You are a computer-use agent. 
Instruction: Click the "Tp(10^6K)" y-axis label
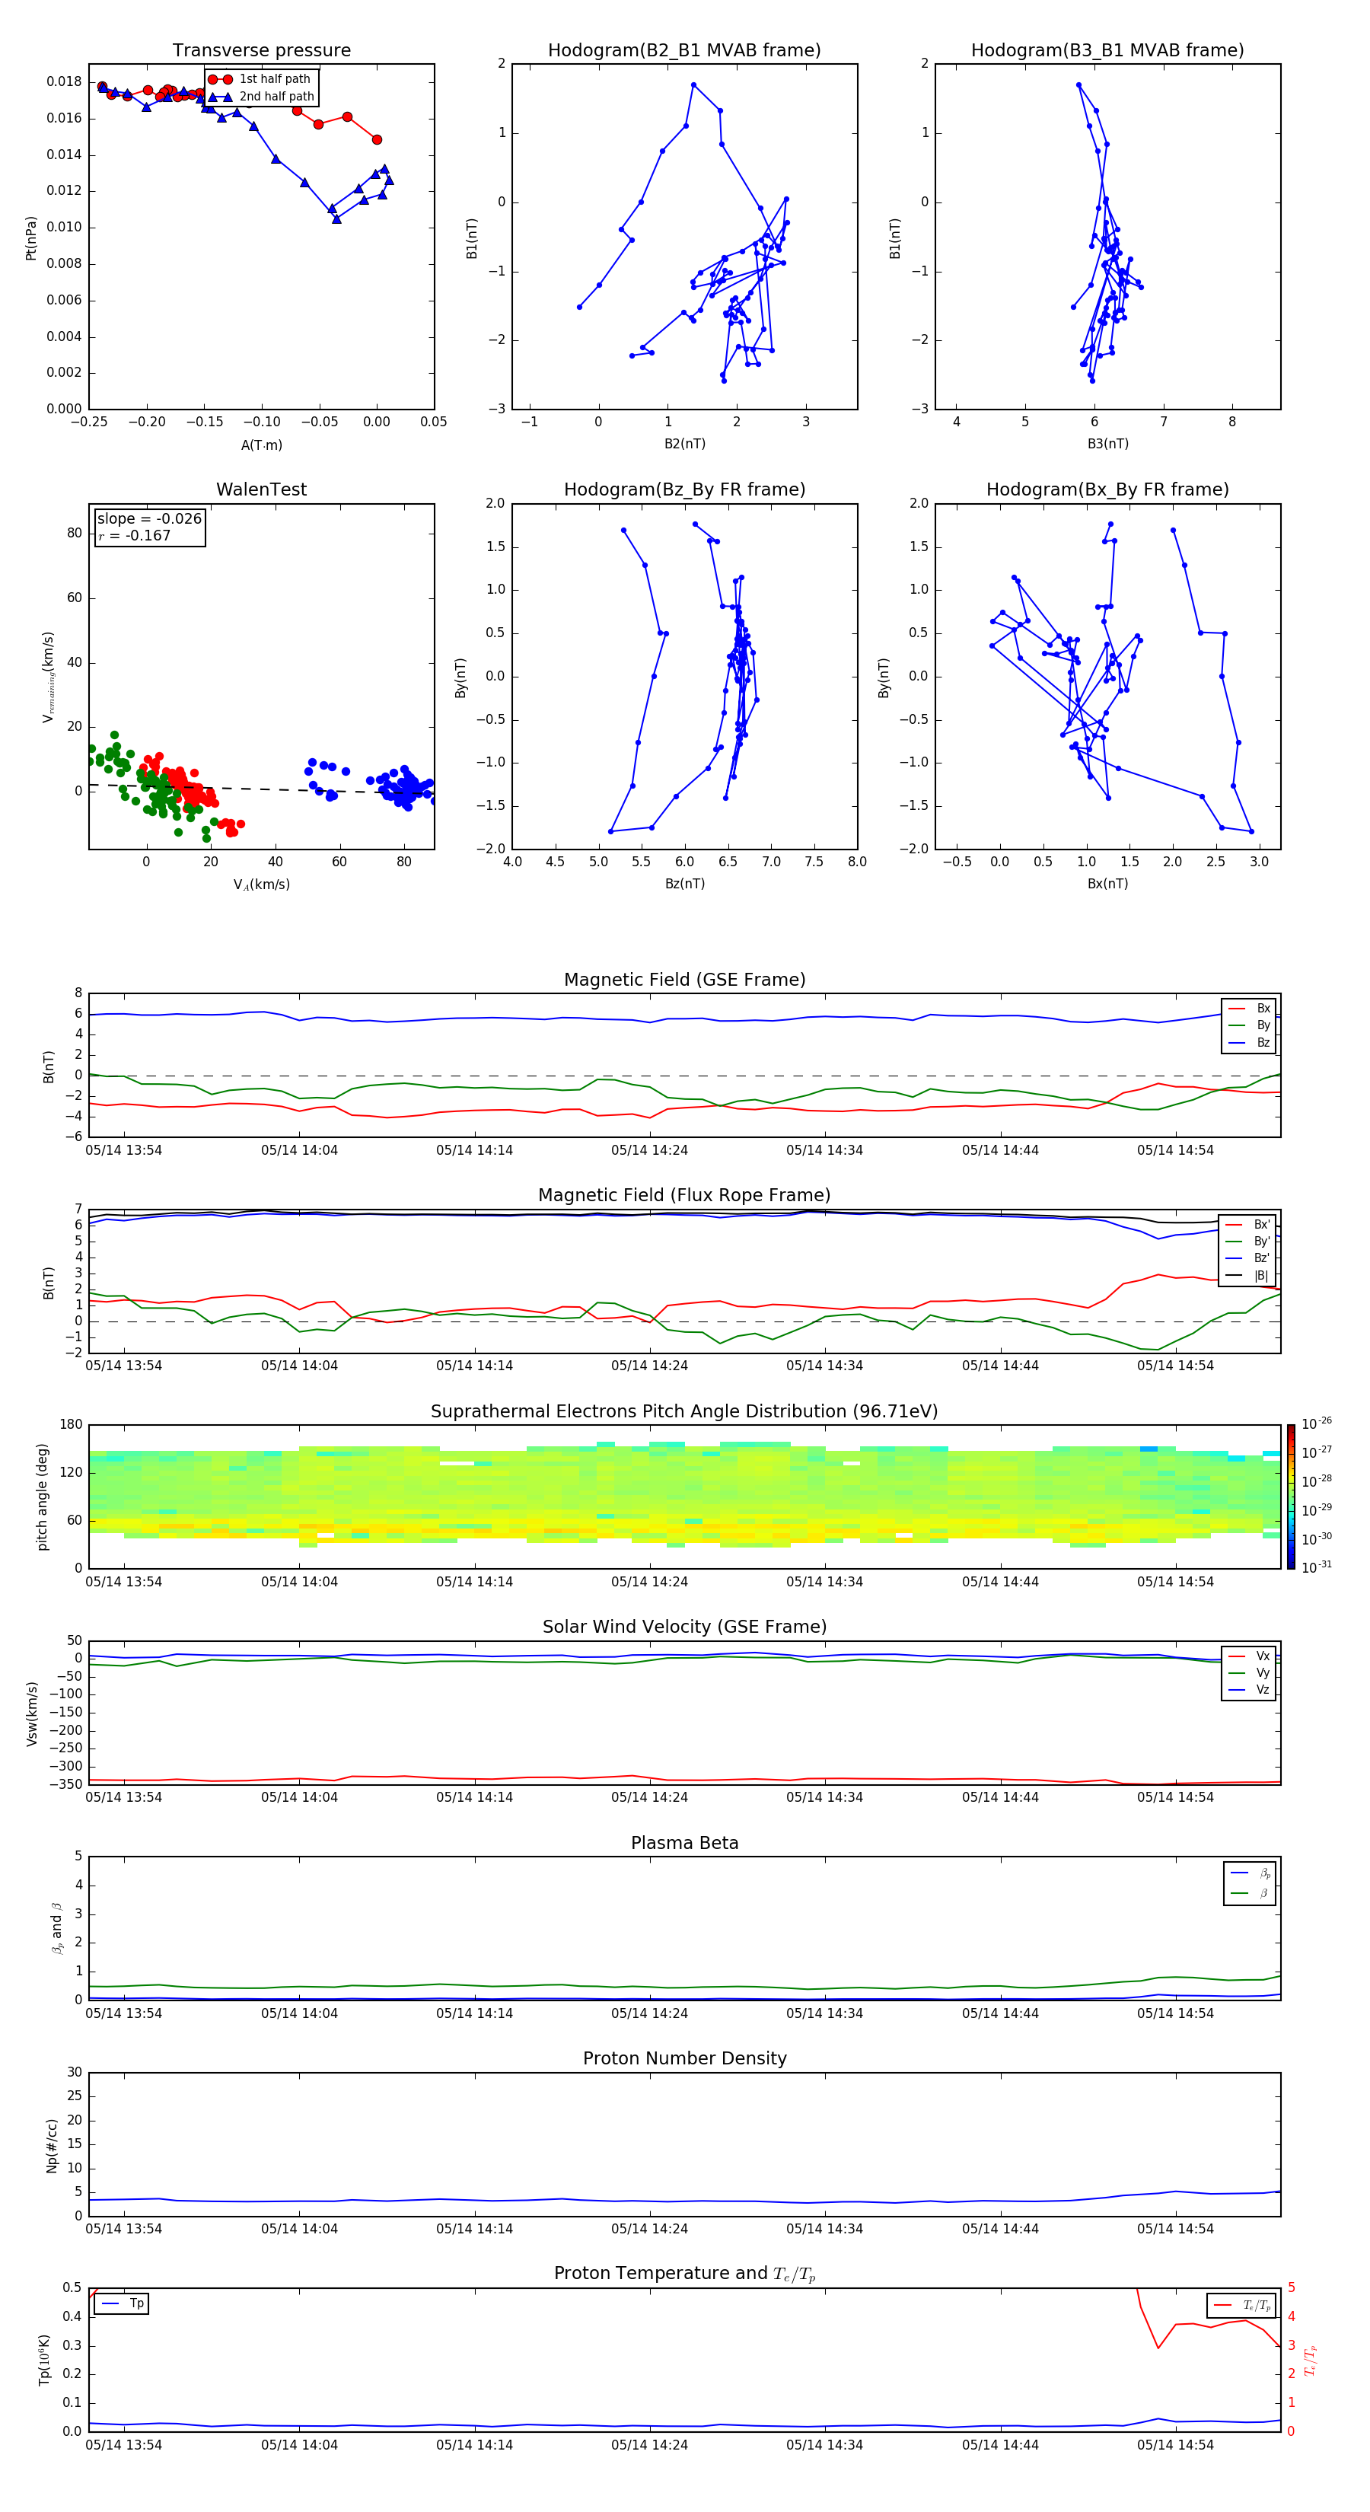coord(44,2360)
